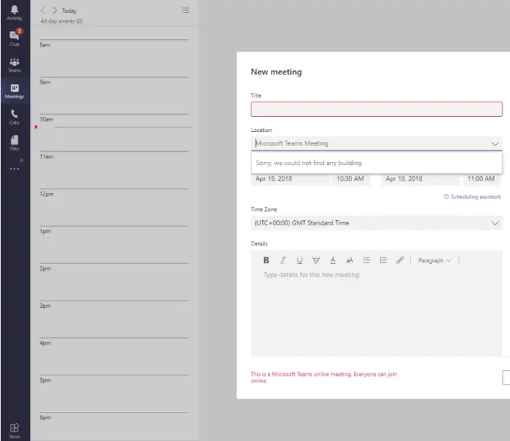Screen dimensions: 510x441
Task: Insert a bulleted list
Action: 366,261
